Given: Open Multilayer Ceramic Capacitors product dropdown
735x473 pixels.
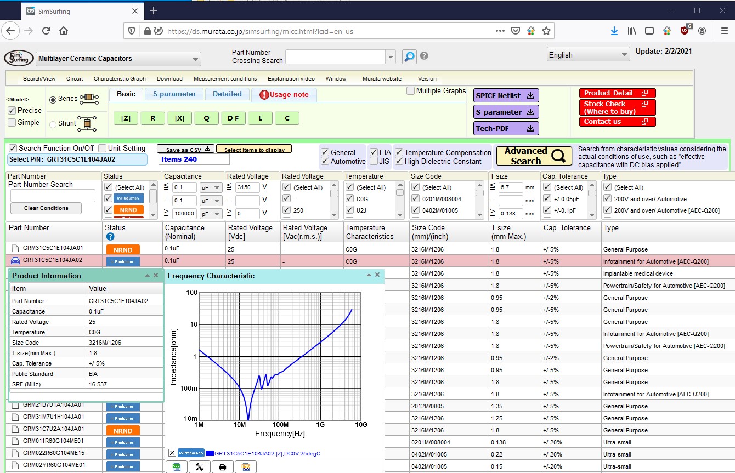Looking at the screenshot, I should pos(118,59).
